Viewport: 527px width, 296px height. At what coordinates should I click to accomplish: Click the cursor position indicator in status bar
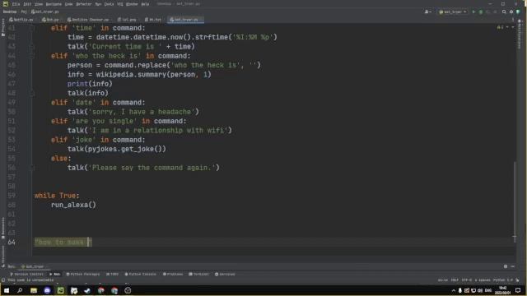point(443,280)
